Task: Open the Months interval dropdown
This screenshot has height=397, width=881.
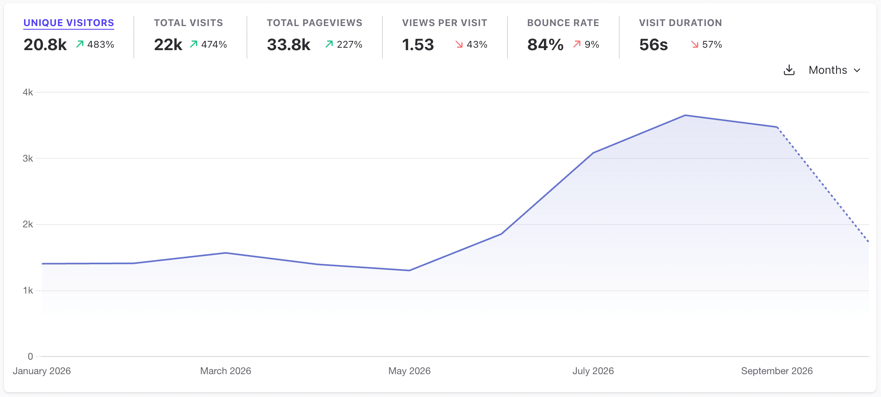Action: pos(835,70)
